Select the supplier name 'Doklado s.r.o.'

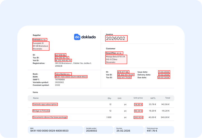pyautogui.click(x=39, y=39)
